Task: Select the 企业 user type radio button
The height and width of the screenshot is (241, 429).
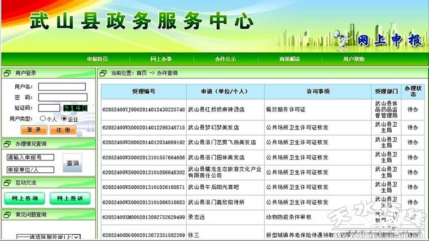Action: click(64, 119)
